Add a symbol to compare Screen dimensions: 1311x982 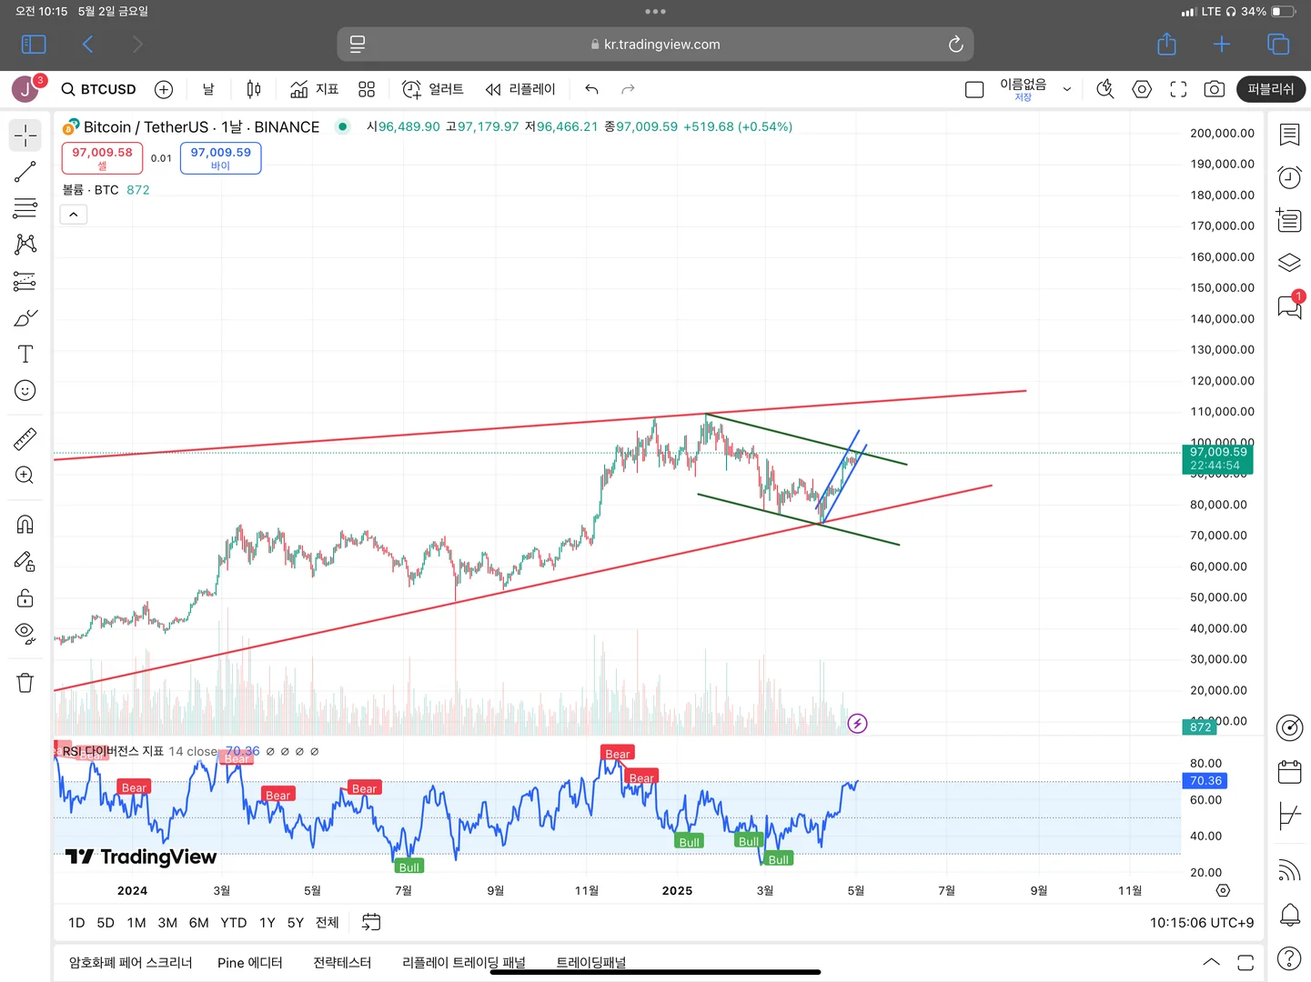click(164, 89)
